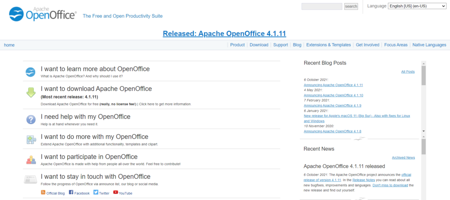Open the YouTube text link

(125, 193)
